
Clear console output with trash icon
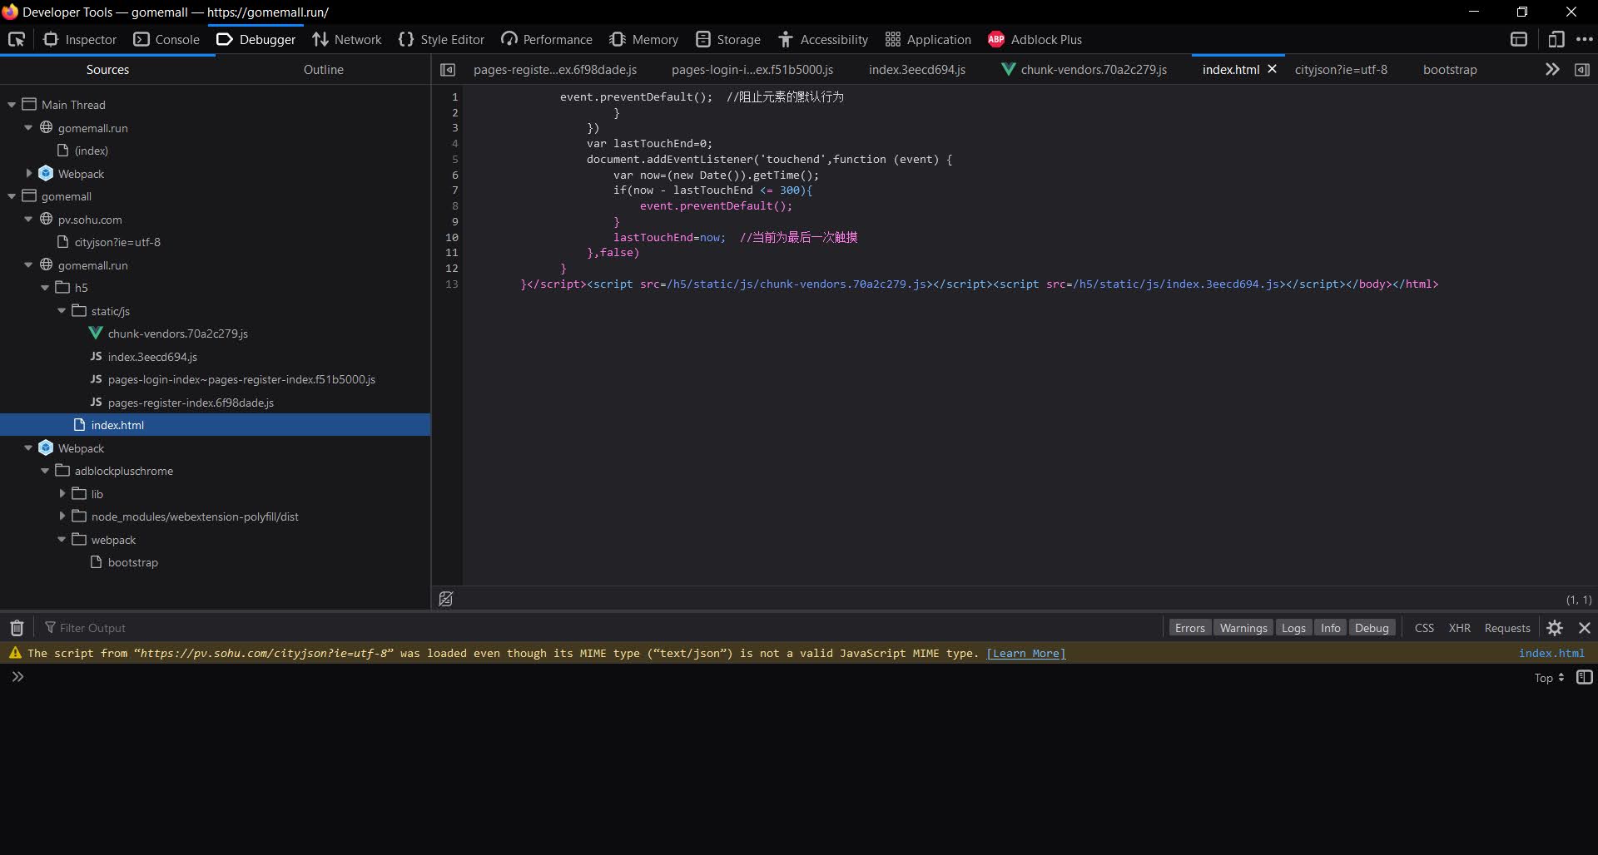(17, 628)
